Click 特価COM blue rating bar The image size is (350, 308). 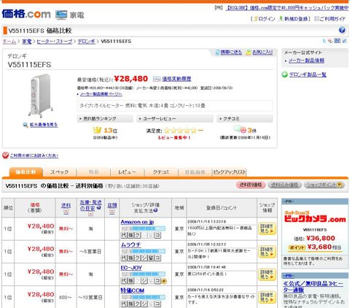pyautogui.click(x=144, y=297)
